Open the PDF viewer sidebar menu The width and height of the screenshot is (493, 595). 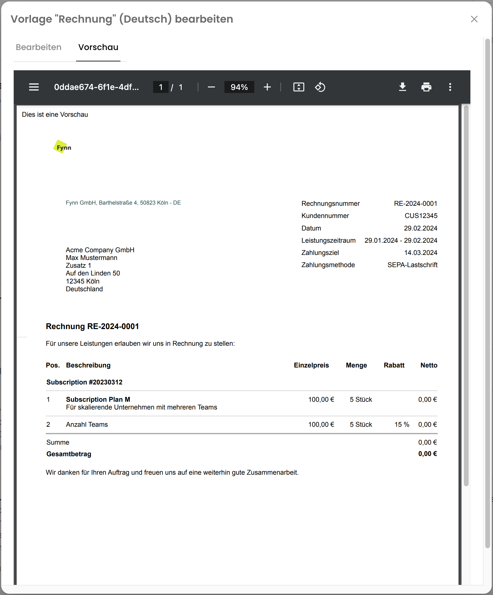(34, 87)
